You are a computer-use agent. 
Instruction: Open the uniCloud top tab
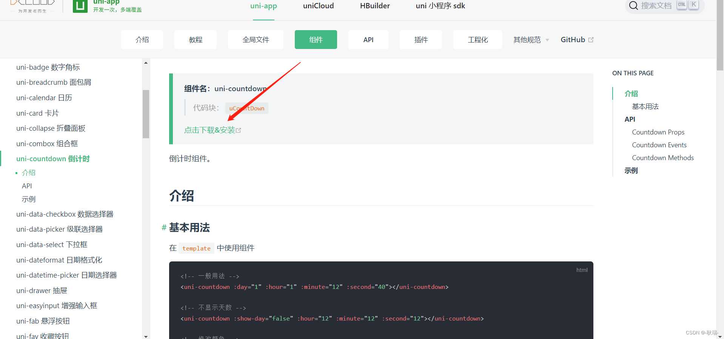[319, 6]
